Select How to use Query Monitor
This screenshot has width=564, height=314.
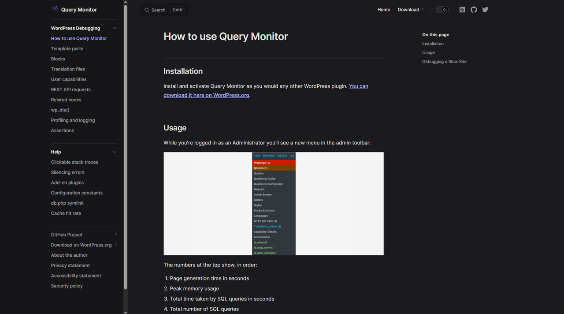79,38
